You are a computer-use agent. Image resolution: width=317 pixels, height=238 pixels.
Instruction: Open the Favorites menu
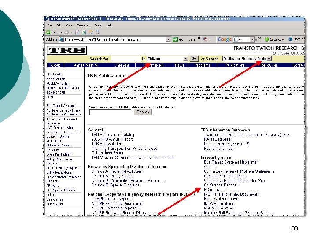(83, 25)
